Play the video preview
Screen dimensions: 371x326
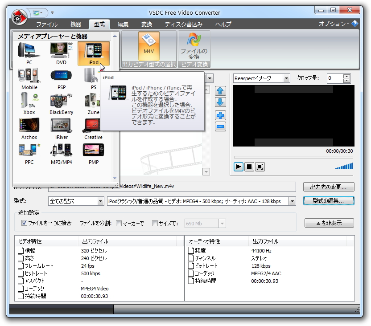[238, 167]
